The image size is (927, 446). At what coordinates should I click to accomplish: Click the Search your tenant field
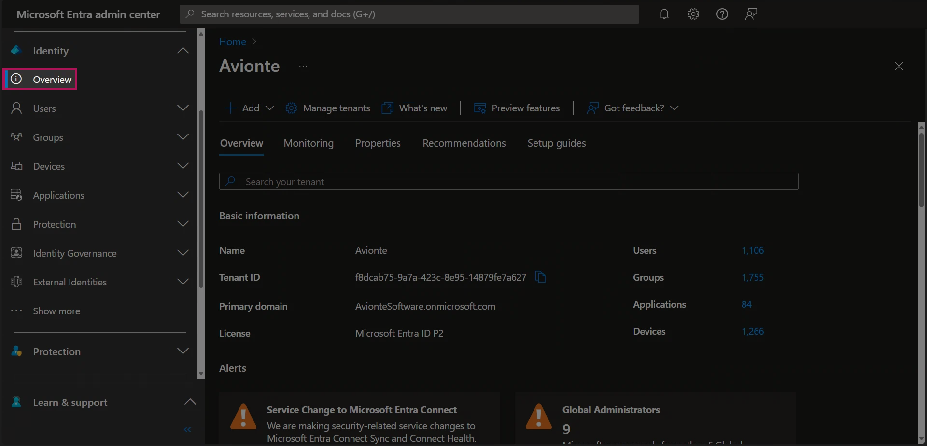508,182
